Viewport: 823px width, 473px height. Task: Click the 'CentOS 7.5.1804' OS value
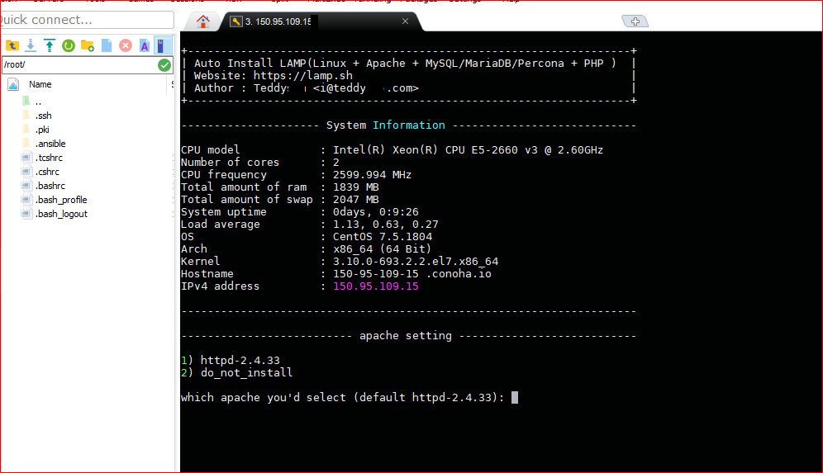[x=382, y=236]
